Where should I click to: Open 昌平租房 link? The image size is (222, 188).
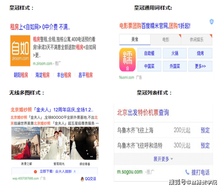(x=86, y=75)
